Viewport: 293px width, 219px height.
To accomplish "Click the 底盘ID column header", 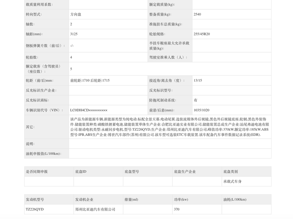I will coord(81,172).
